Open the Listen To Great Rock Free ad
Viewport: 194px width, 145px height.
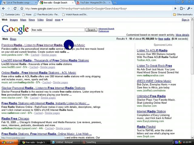[x=154, y=66]
